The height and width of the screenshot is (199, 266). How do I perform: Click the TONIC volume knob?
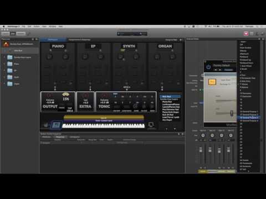pyautogui.click(x=104, y=96)
